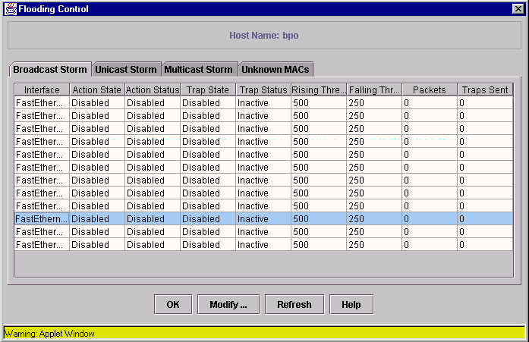Click the Falling Threshold column header
Screen dimensions: 529x342
click(x=373, y=89)
